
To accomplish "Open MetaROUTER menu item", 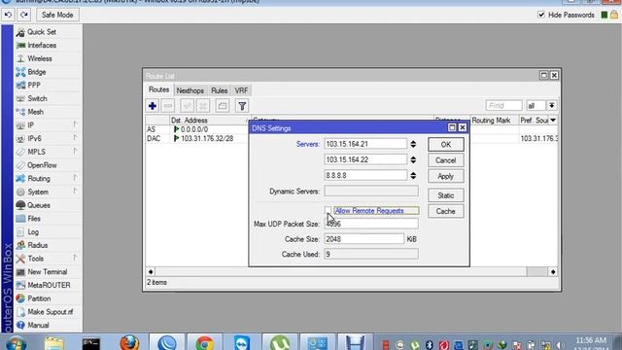I will tap(49, 285).
